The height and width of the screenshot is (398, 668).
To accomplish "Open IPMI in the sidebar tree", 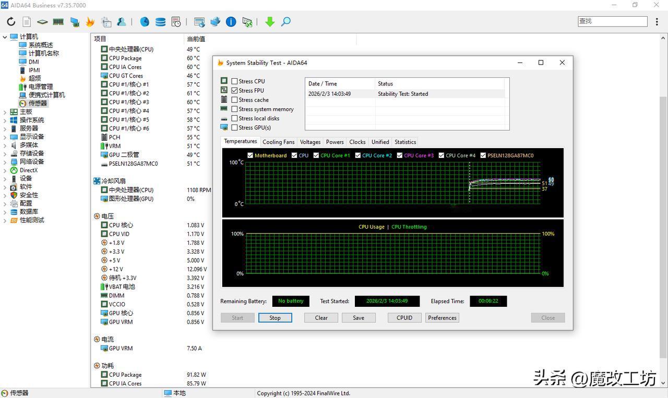I will click(34, 70).
